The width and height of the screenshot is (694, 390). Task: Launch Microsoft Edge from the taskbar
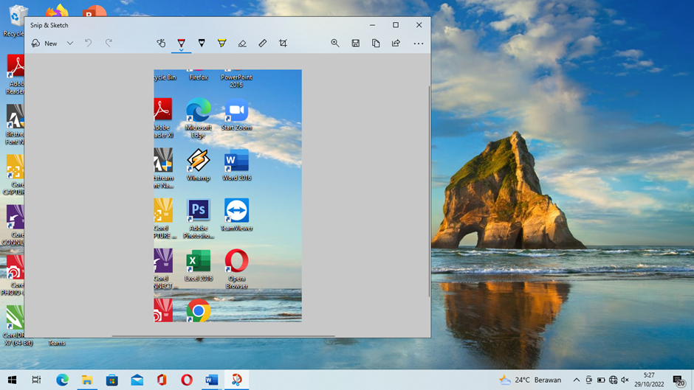[x=62, y=380]
